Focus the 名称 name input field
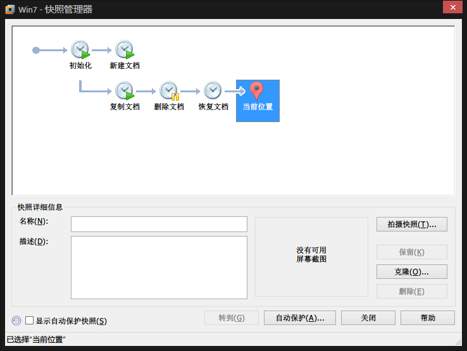This screenshot has height=351, width=467. coord(159,224)
